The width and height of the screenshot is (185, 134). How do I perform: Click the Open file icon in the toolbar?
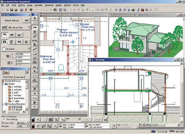tap(8, 10)
